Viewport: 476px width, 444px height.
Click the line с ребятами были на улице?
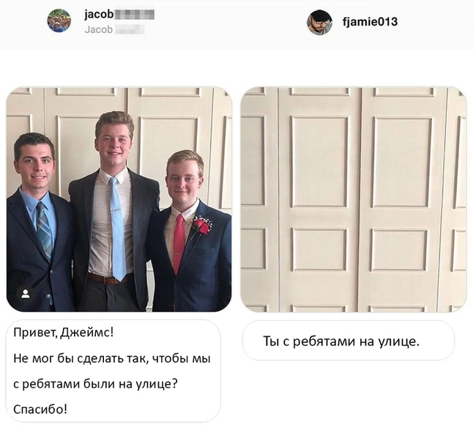pos(95,385)
